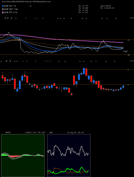Screen dimensions: 134x177
Task: Open the dark blue ADX indicator panel
Action: tap(69, 156)
